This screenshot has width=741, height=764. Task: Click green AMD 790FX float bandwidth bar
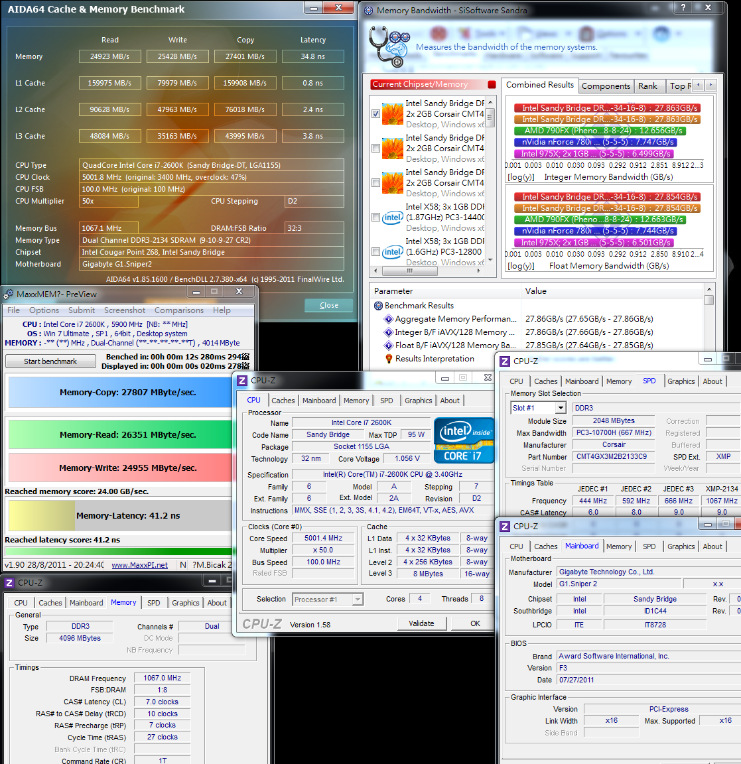599,220
